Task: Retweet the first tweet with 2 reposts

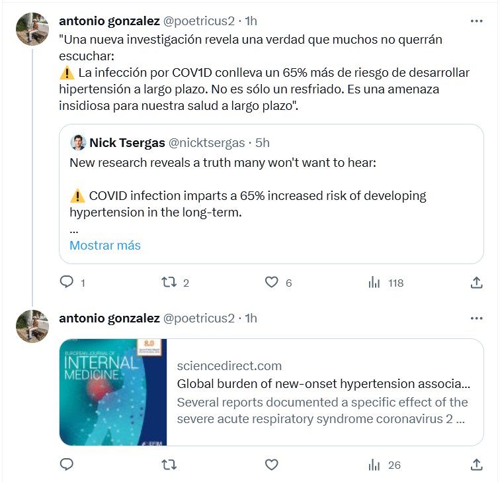Action: coord(169,283)
